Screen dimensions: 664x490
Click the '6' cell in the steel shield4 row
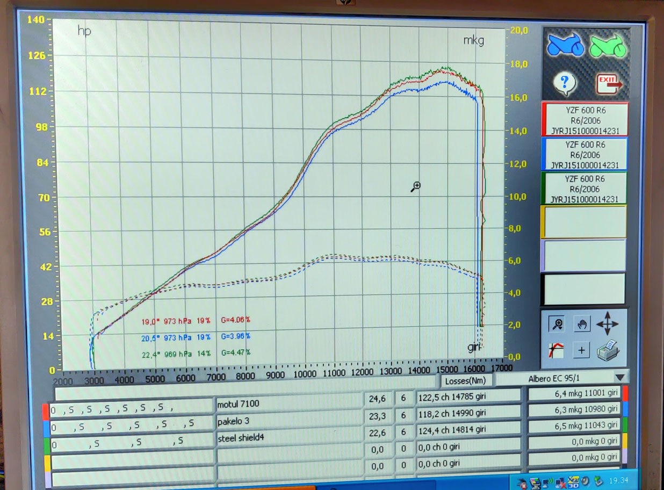coord(403,432)
